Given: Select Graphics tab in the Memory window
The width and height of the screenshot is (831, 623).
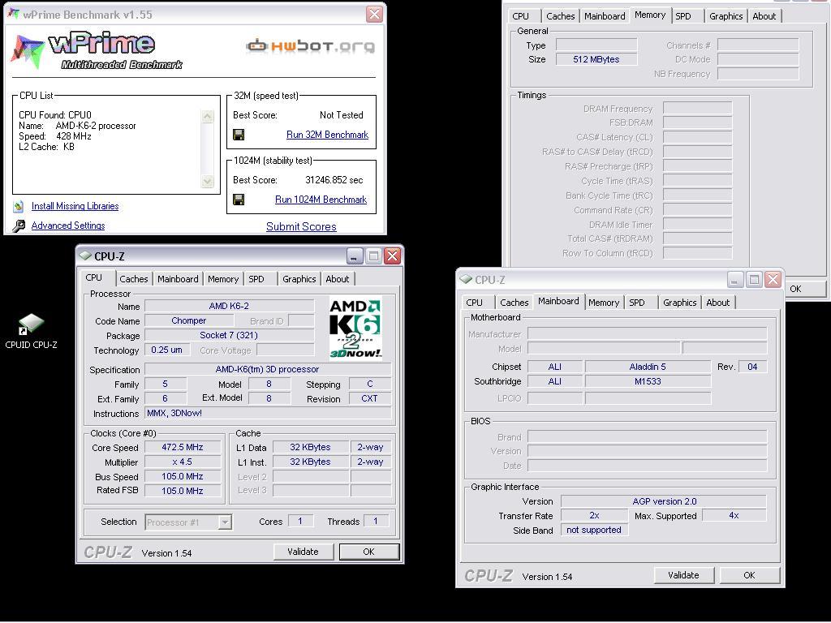Looking at the screenshot, I should (x=726, y=16).
